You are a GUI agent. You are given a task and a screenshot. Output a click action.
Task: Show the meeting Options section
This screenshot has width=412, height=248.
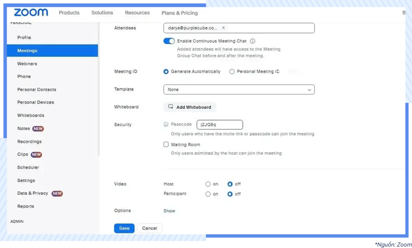click(169, 211)
